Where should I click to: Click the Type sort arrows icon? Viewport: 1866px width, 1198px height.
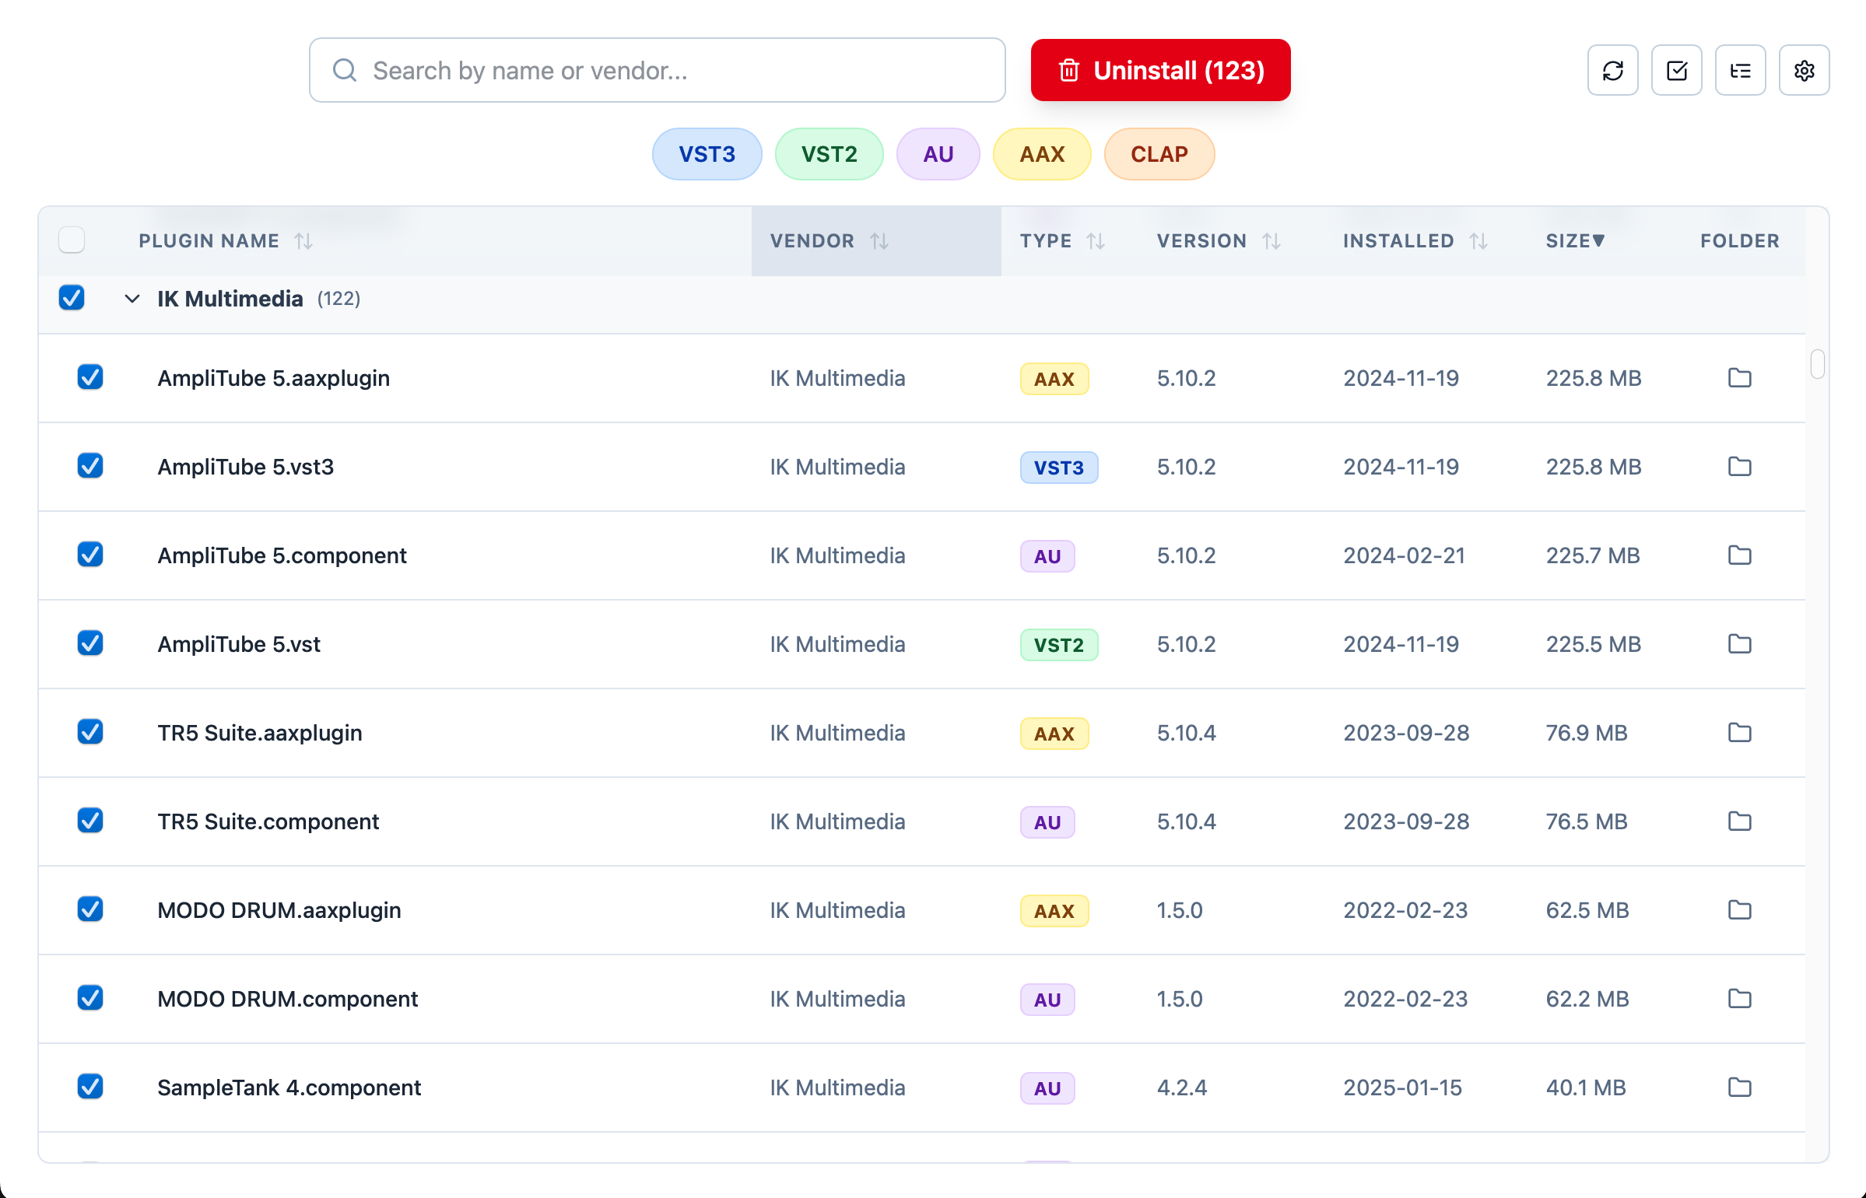(x=1096, y=241)
